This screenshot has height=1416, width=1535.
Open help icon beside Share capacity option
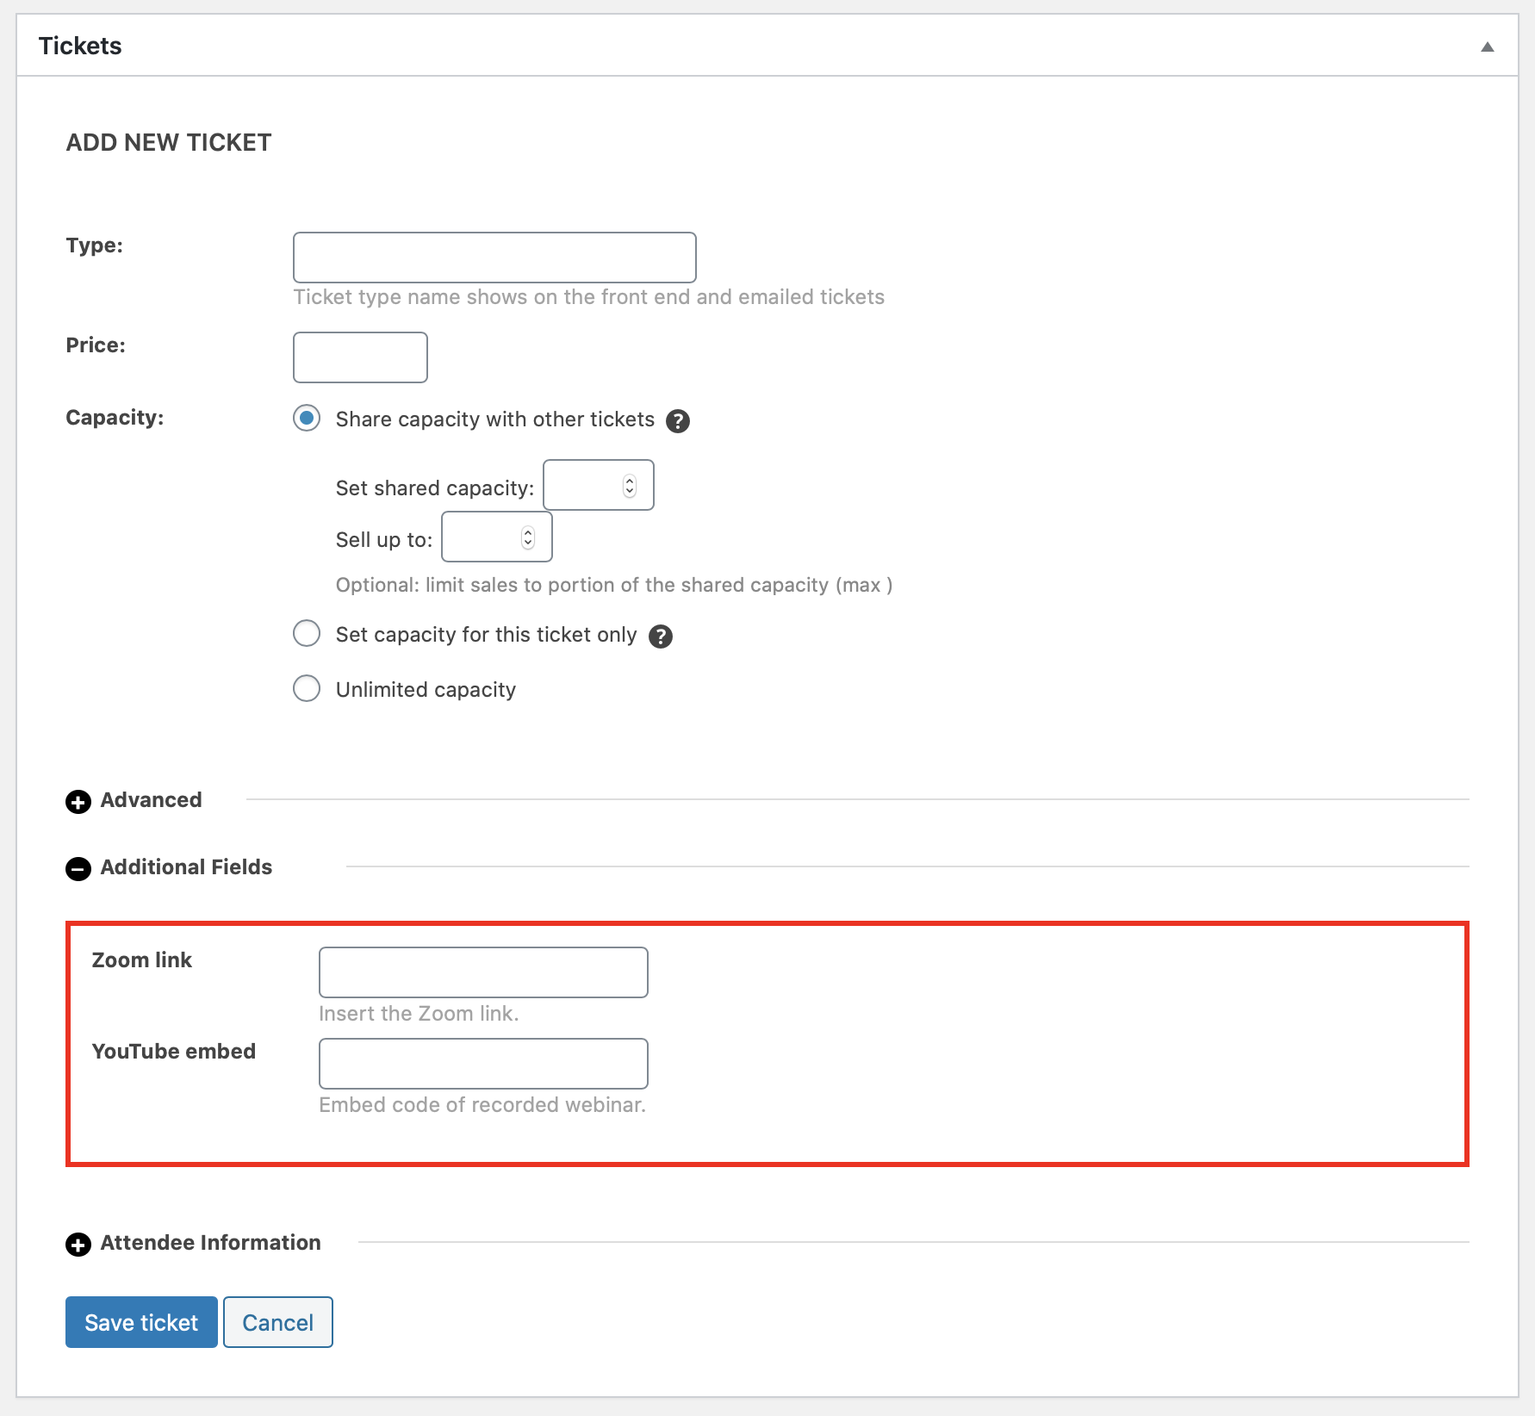pyautogui.click(x=678, y=421)
